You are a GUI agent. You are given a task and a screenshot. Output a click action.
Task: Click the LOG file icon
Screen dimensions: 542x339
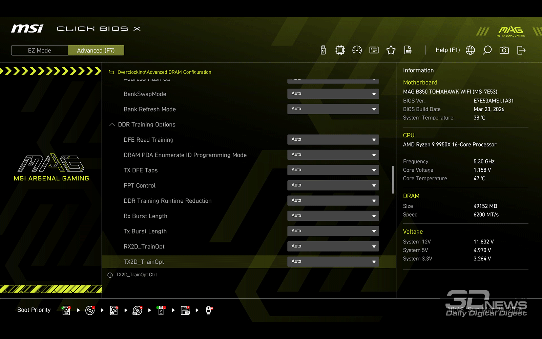tap(408, 50)
